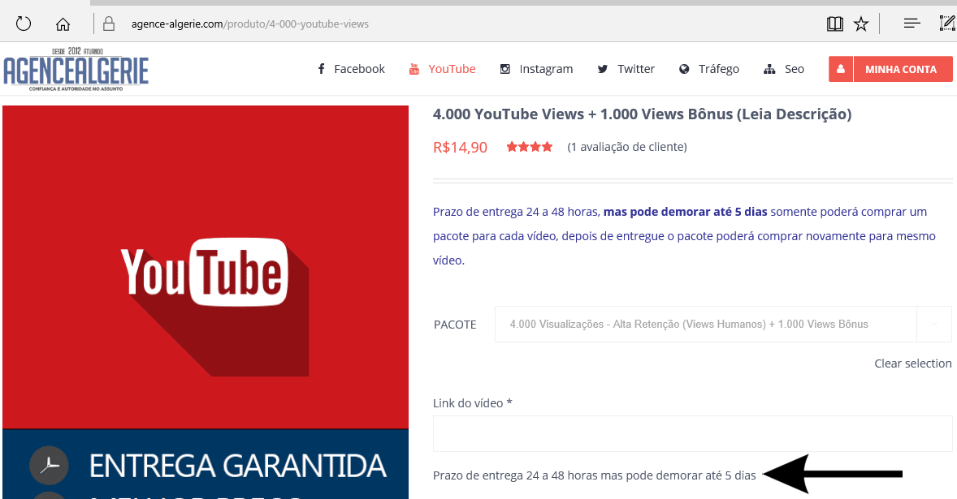The width and height of the screenshot is (957, 499).
Task: Open web note pen icon
Action: coord(947,24)
